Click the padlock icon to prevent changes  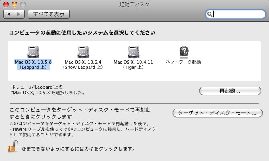click(13, 147)
